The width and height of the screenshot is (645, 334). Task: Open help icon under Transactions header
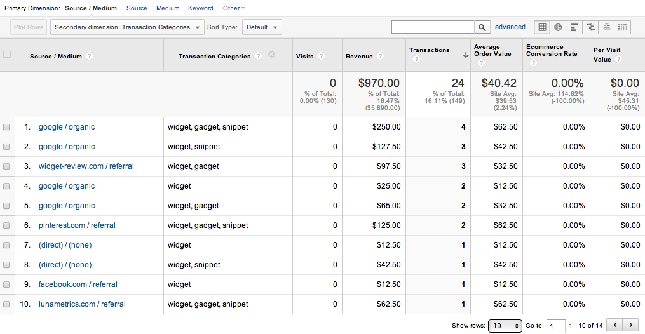[x=416, y=60]
